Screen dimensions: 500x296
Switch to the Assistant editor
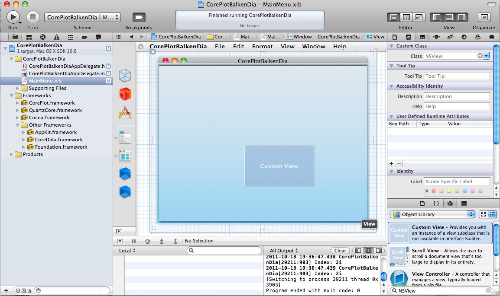[x=406, y=17]
